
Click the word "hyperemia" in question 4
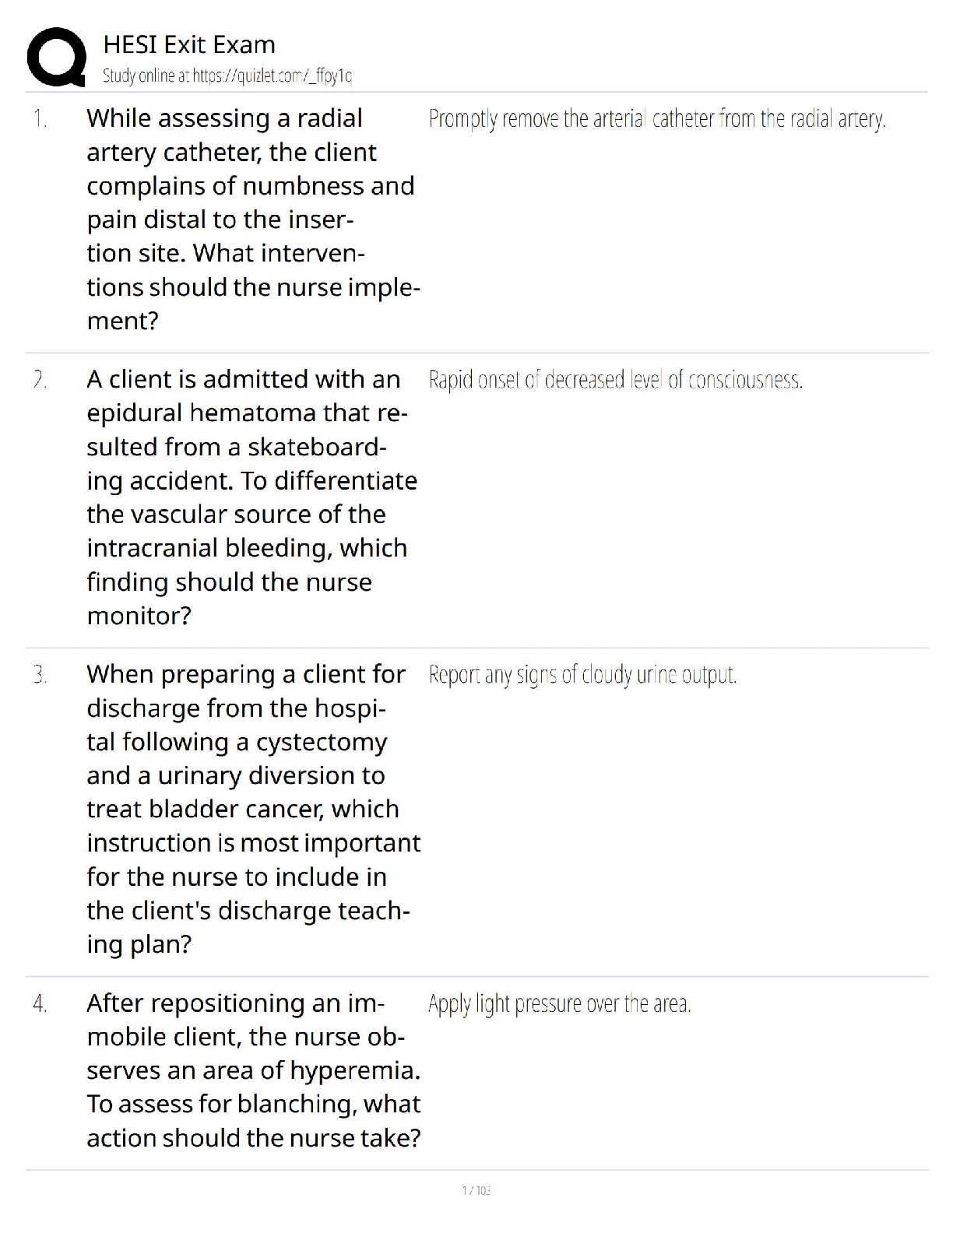(x=354, y=1070)
